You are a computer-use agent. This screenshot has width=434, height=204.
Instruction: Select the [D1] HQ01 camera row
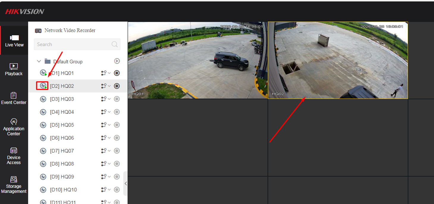pos(78,73)
